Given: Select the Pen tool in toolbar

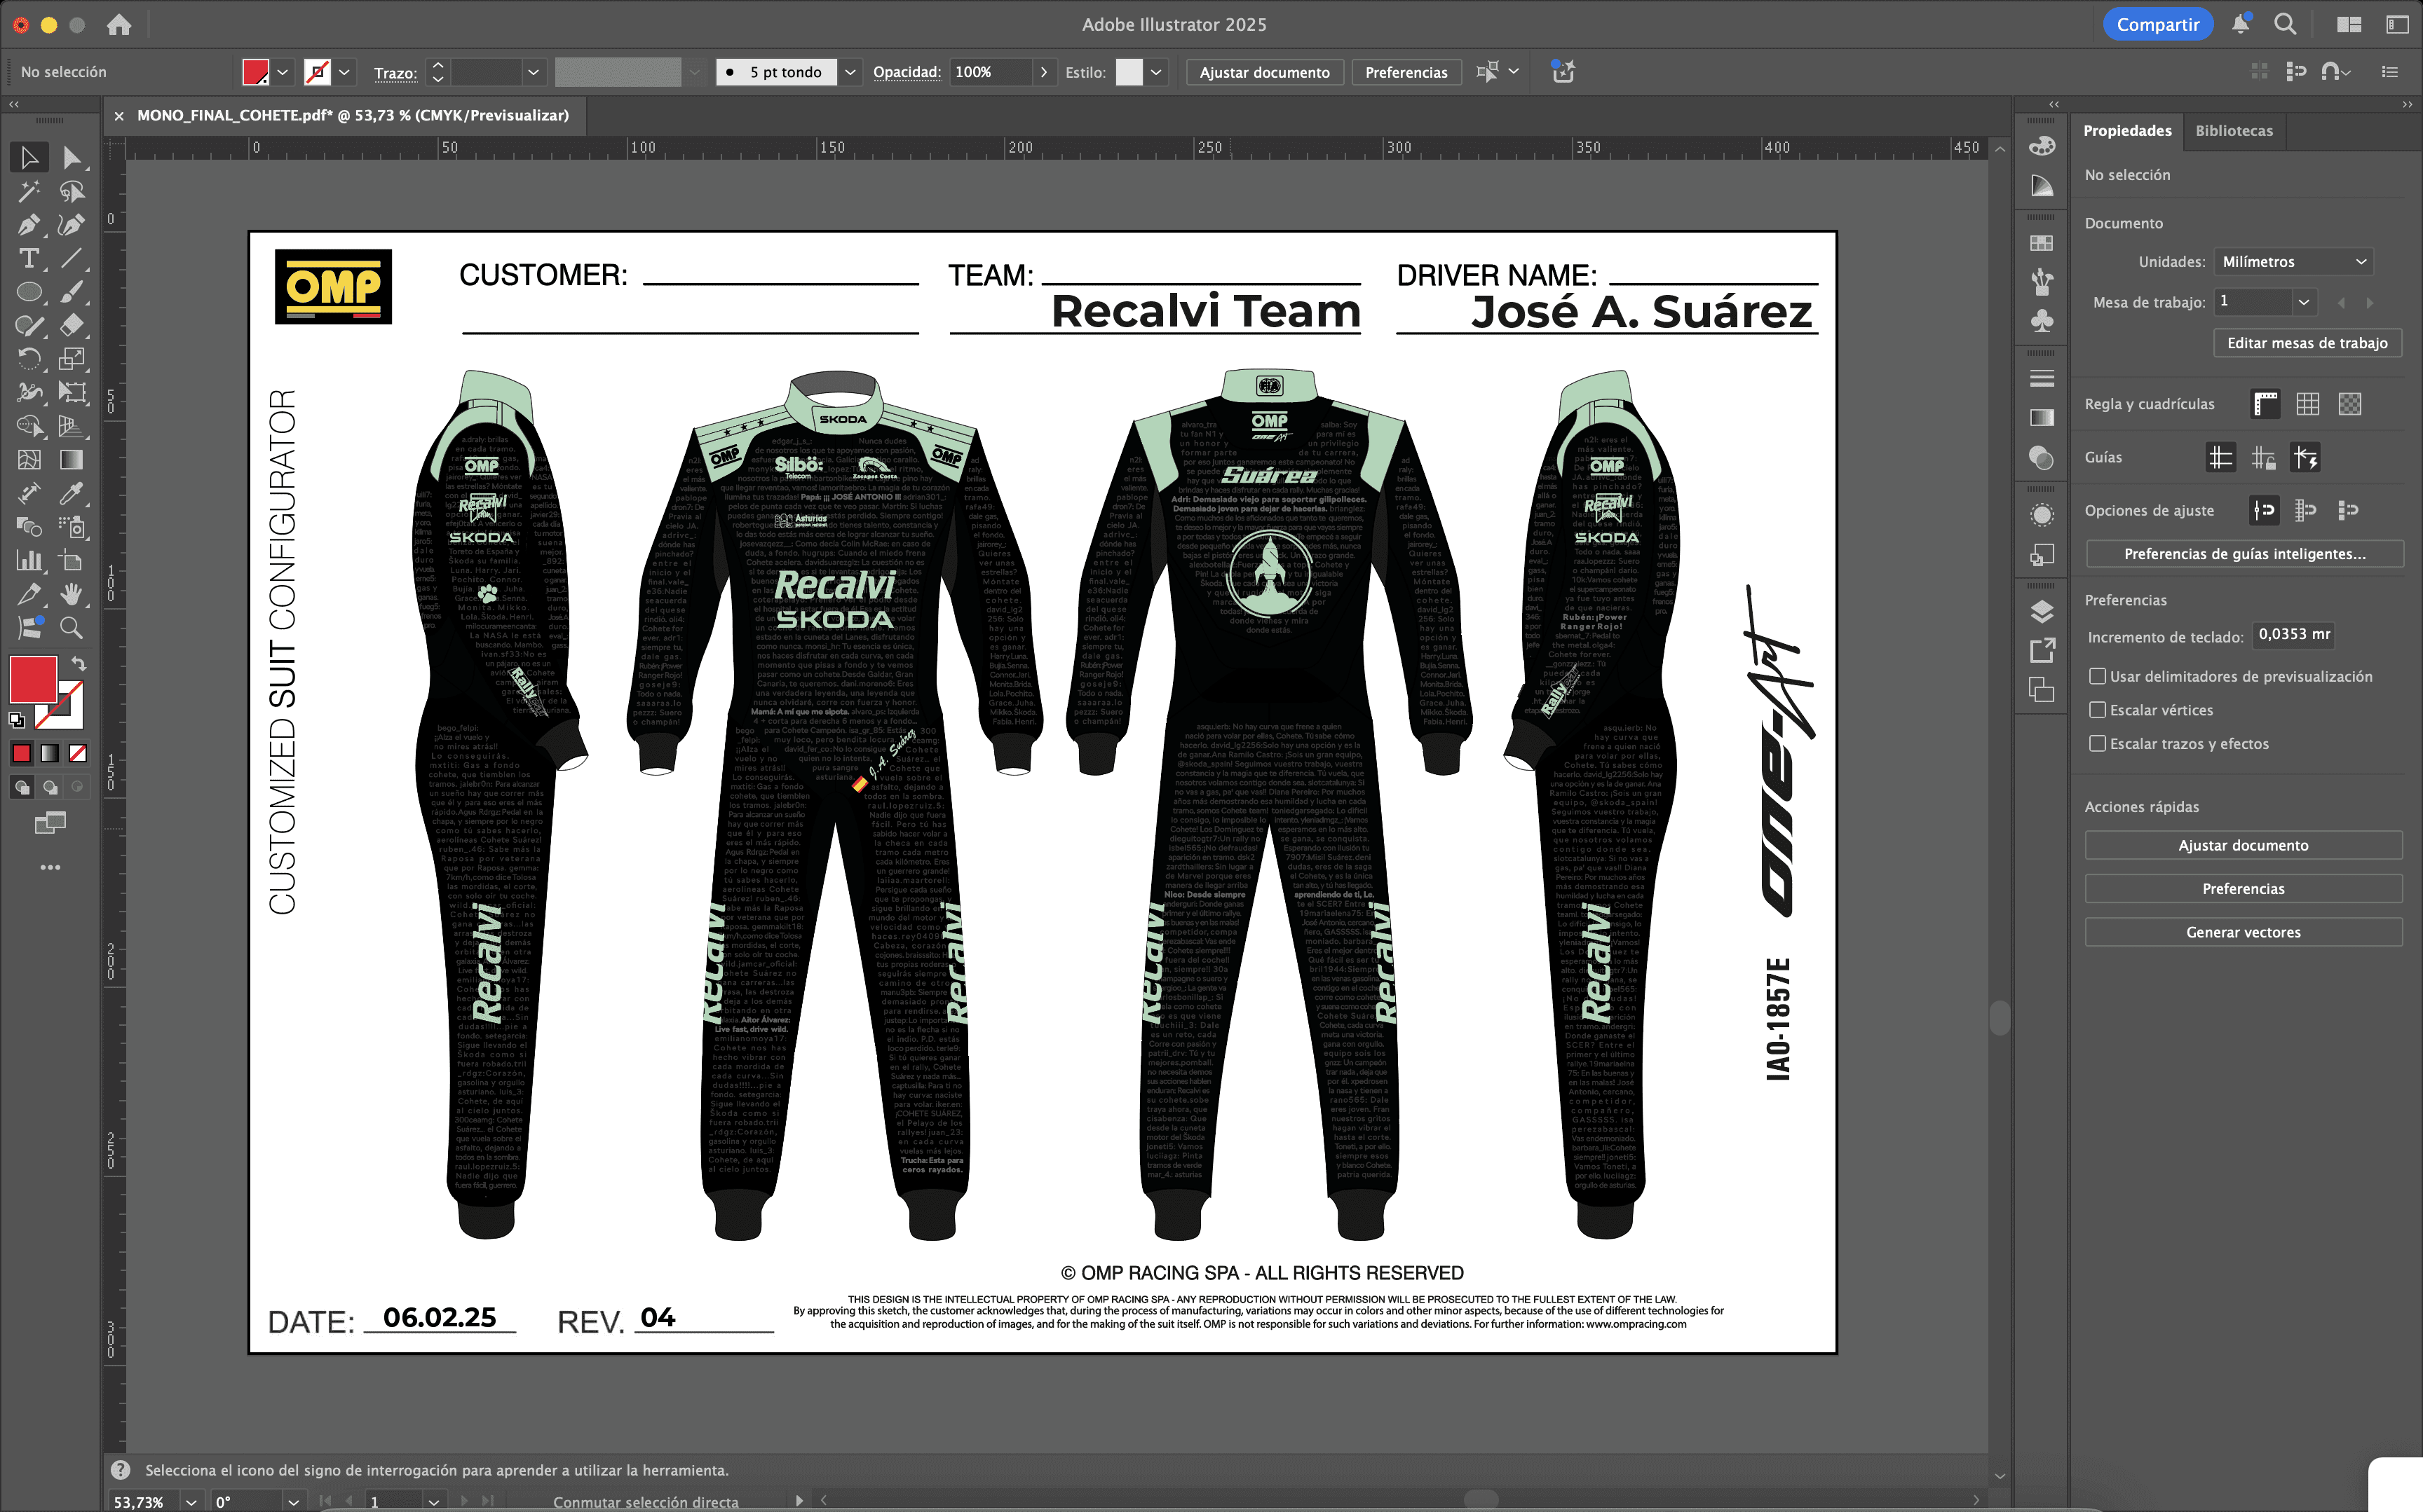Looking at the screenshot, I should [29, 225].
